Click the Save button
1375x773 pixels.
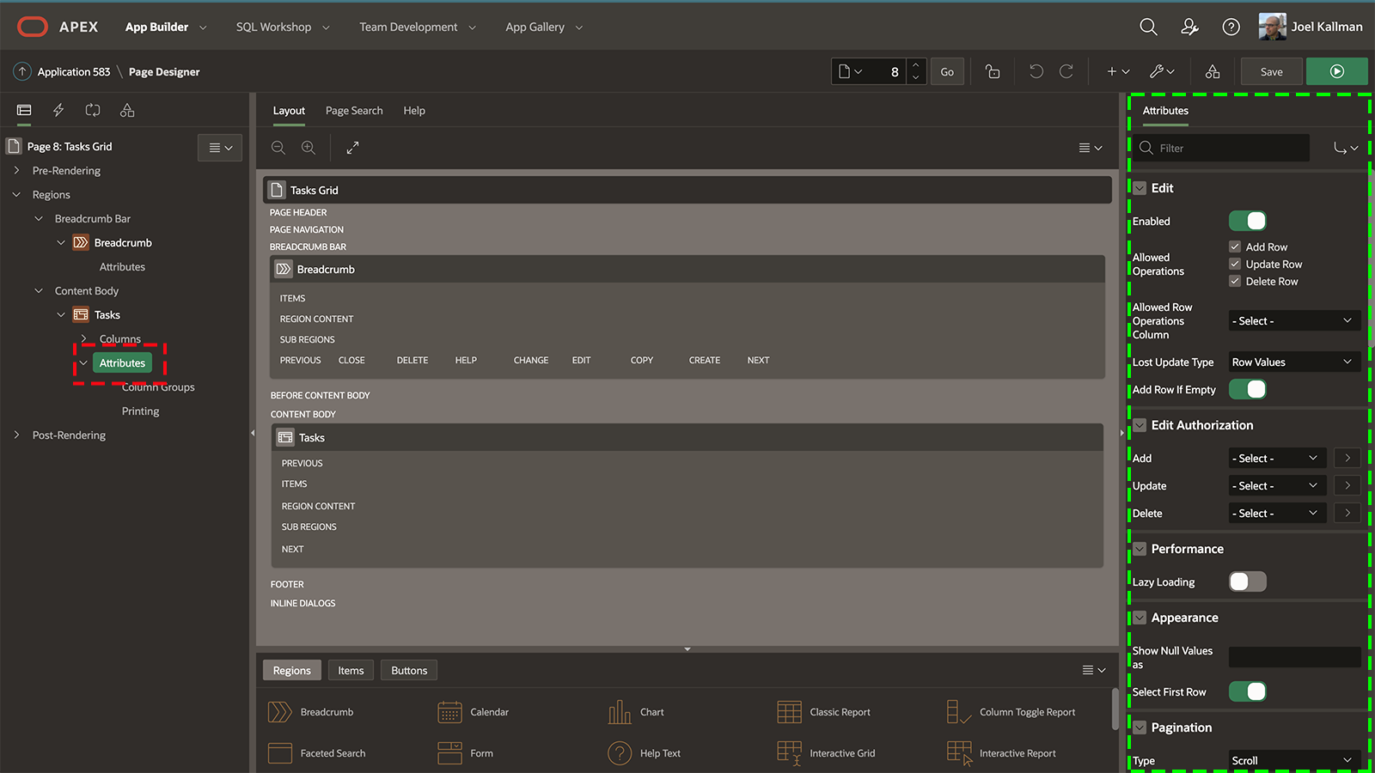pos(1271,71)
